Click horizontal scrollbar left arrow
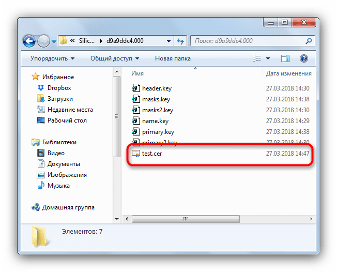Screen dimensions: 337x272 [x=127, y=219]
